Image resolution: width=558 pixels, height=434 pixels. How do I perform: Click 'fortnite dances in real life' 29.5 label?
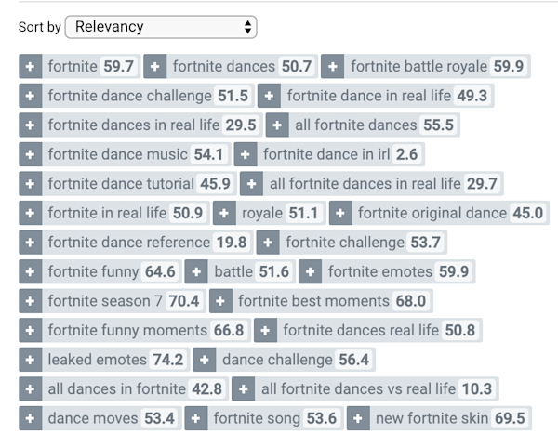[x=134, y=125]
